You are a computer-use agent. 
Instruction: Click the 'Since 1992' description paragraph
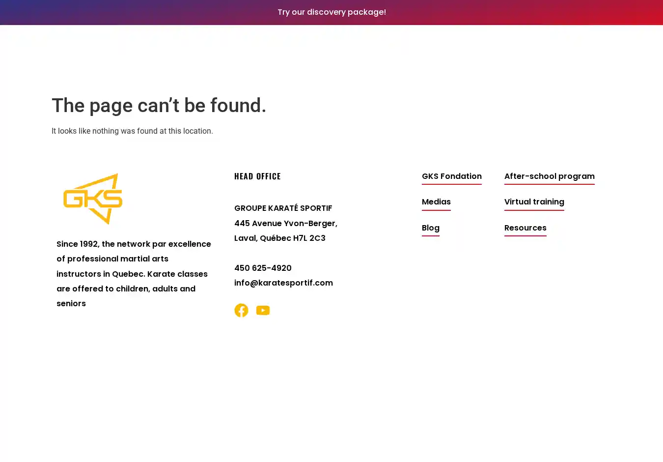(x=134, y=273)
